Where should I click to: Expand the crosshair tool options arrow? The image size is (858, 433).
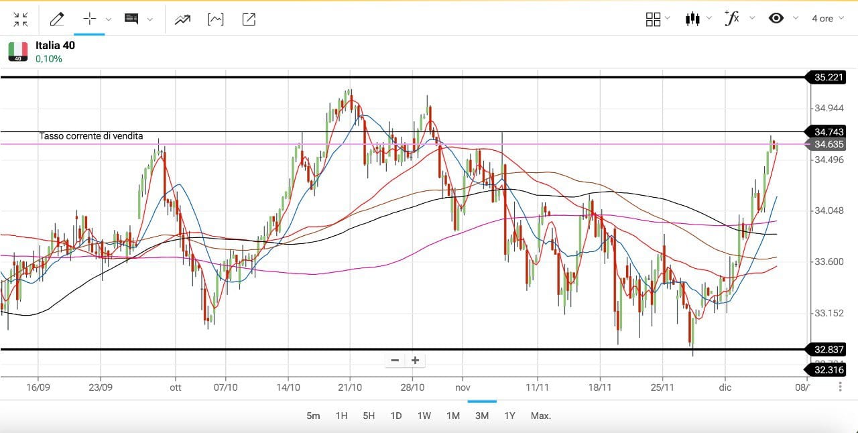pos(109,19)
